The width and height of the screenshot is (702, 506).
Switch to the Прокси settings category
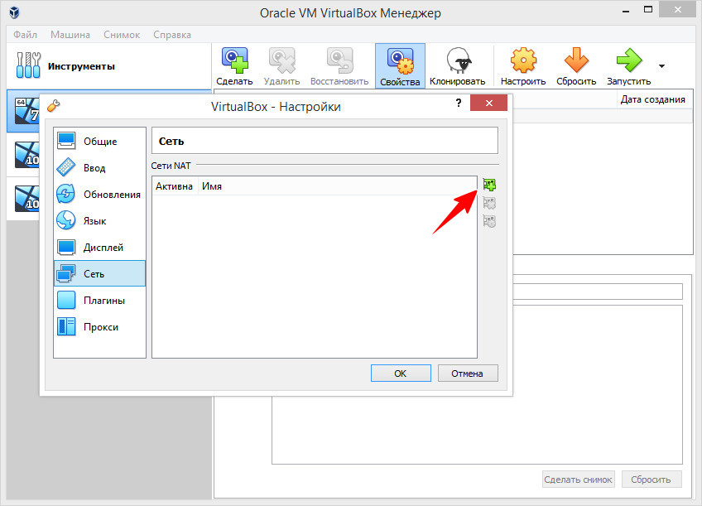tap(100, 327)
